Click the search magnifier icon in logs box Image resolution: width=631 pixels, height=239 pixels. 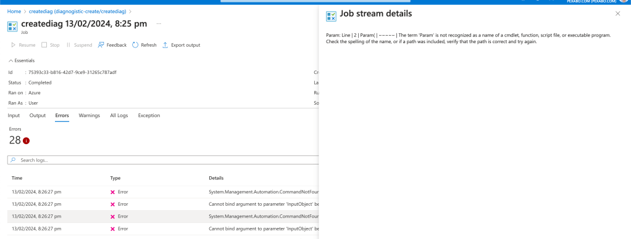click(14, 160)
